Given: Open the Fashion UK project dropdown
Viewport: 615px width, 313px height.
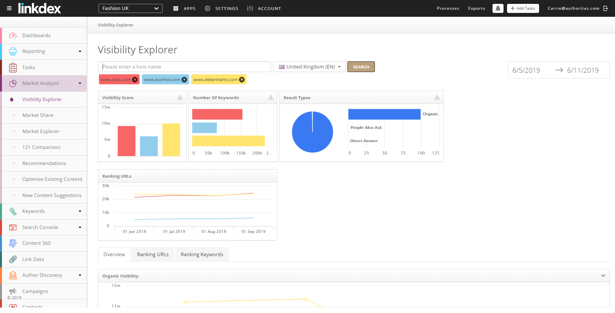Looking at the screenshot, I should (130, 8).
